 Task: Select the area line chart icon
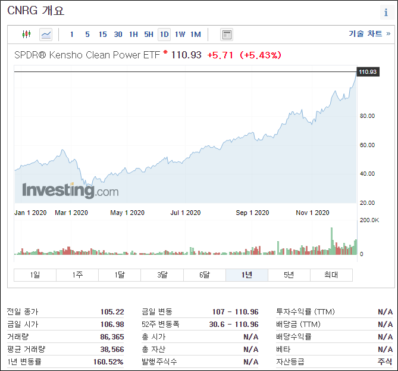[46, 35]
